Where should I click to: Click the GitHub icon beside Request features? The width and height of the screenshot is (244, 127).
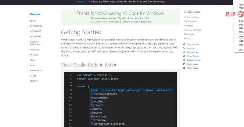(184, 60)
